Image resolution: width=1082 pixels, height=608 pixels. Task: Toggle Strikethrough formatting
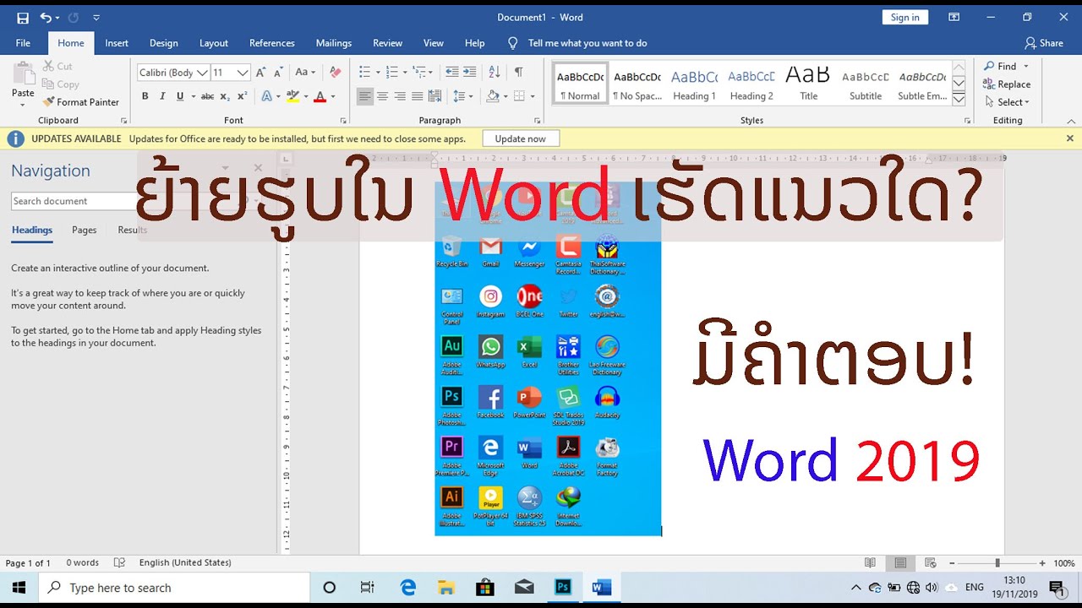[206, 96]
